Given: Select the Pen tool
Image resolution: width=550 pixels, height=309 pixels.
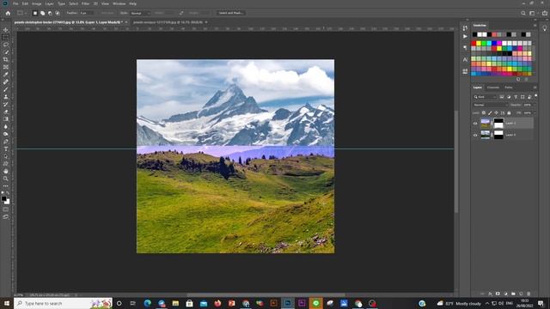Looking at the screenshot, I should [x=6, y=142].
